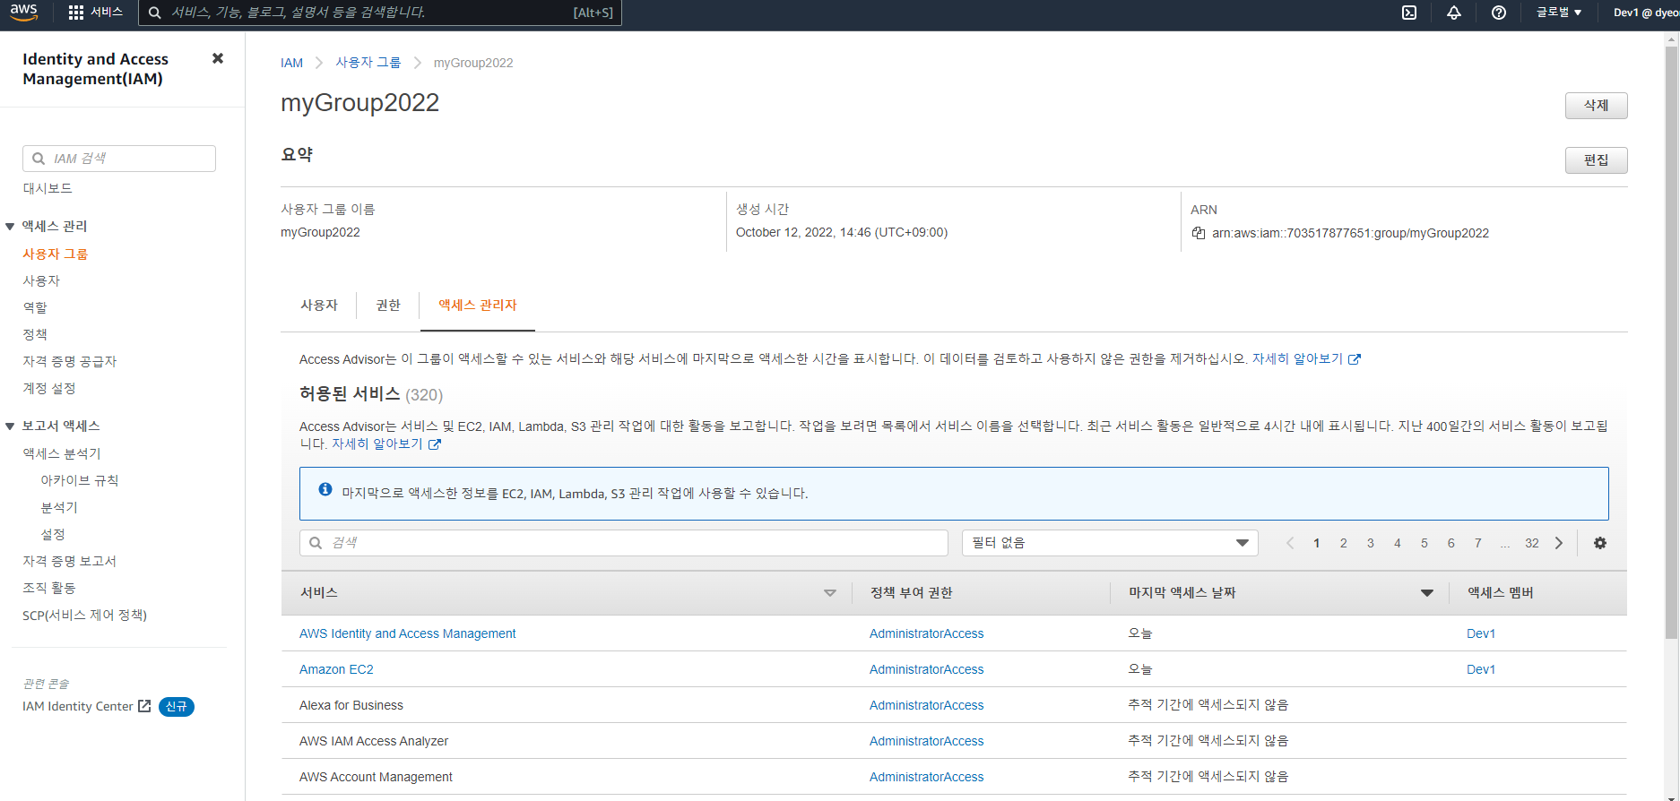Go to page 7 of services

coord(1478,543)
